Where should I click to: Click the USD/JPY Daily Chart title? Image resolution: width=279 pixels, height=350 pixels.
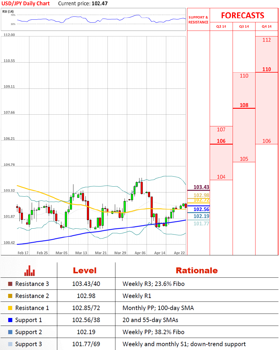click(x=26, y=4)
